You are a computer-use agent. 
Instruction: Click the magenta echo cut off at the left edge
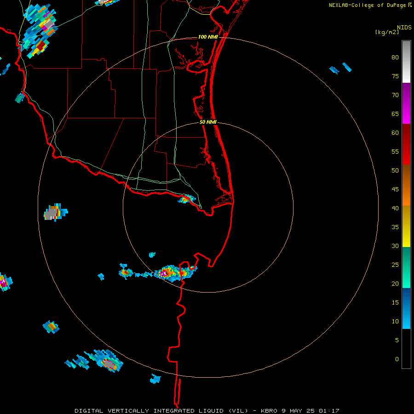click(x=6, y=282)
